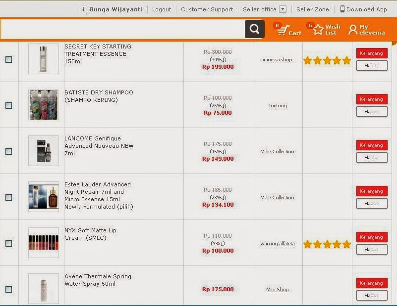Open Customer Support
This screenshot has width=397, height=306.
[x=207, y=9]
